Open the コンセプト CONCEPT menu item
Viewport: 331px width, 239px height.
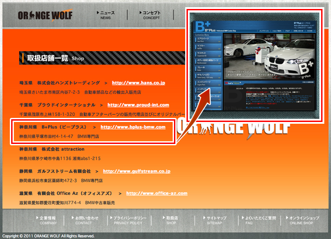150,15
